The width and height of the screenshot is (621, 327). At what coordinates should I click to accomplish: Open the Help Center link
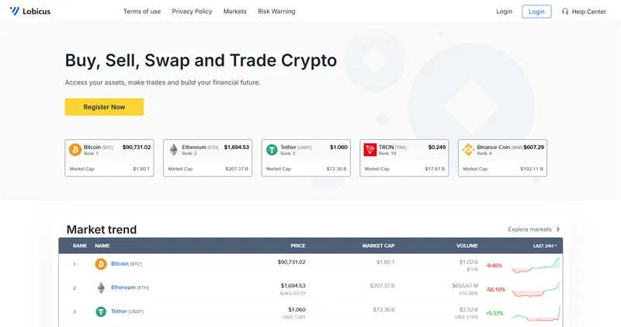[584, 12]
